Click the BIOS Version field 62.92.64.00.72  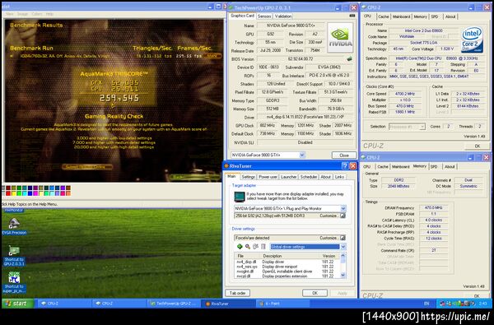point(301,59)
